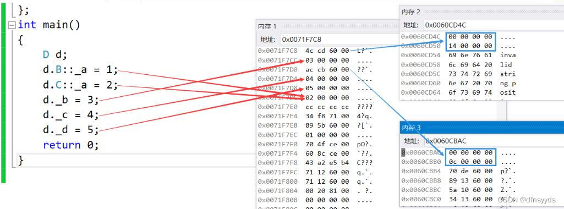Place cursor on line 'D d;'
Viewport: 564px width, 209px height.
[x=55, y=54]
